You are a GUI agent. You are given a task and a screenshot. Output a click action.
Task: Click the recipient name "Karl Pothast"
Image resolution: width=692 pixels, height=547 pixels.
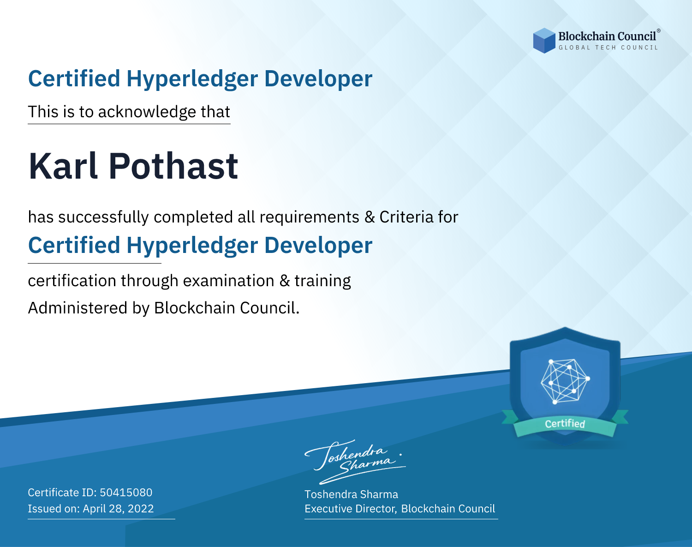133,166
